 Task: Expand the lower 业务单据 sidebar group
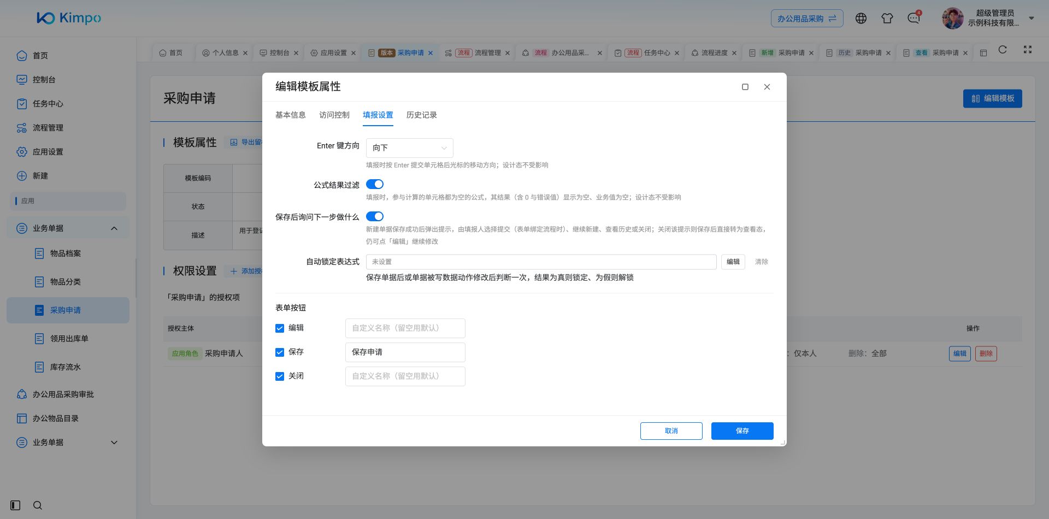tap(114, 443)
